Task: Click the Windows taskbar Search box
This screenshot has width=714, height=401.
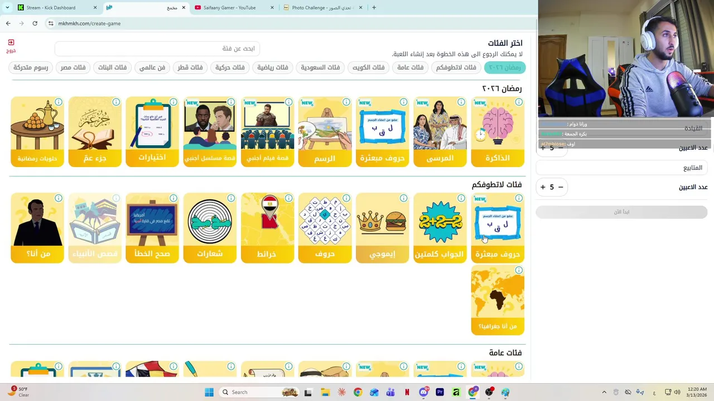Action: point(259,392)
